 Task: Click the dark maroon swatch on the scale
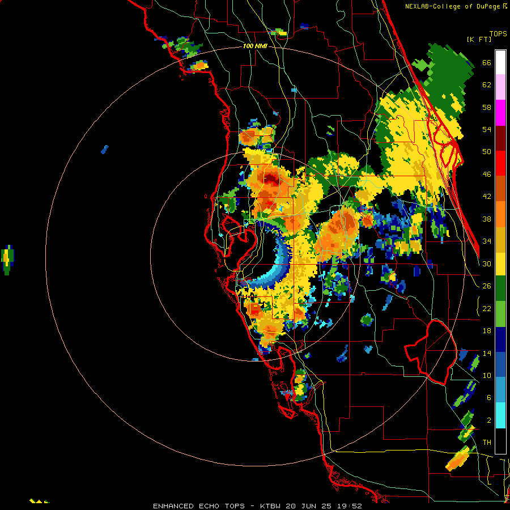500,138
